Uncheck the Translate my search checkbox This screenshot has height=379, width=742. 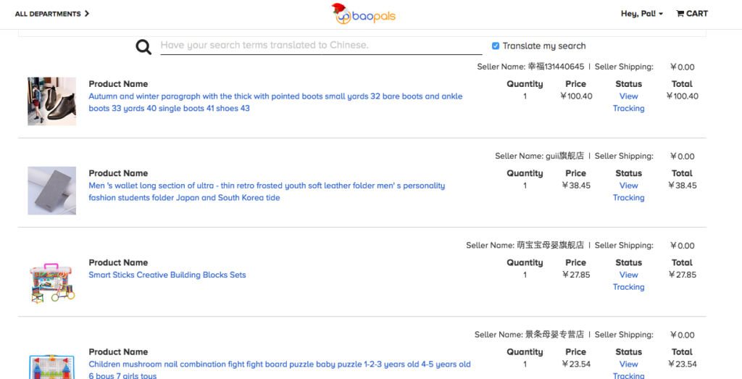pyautogui.click(x=496, y=46)
